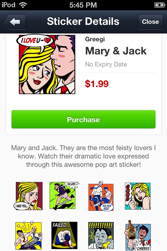The image size is (167, 251).
Task: Open the Mary & Jack main sticker image
Action: click(46, 64)
